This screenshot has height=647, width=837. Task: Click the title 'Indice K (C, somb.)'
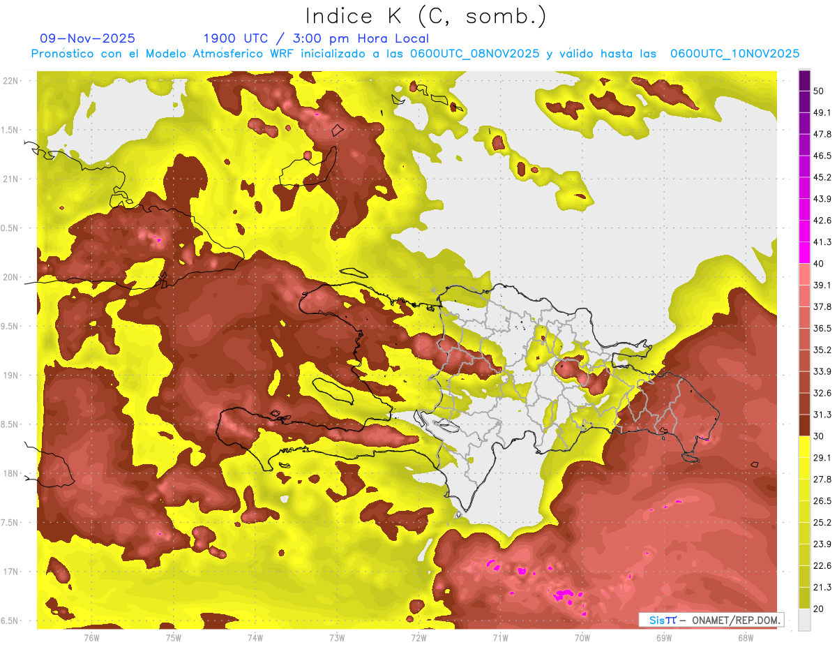pyautogui.click(x=426, y=16)
